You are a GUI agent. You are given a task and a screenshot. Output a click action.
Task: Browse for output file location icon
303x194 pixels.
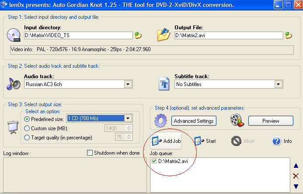(289, 35)
